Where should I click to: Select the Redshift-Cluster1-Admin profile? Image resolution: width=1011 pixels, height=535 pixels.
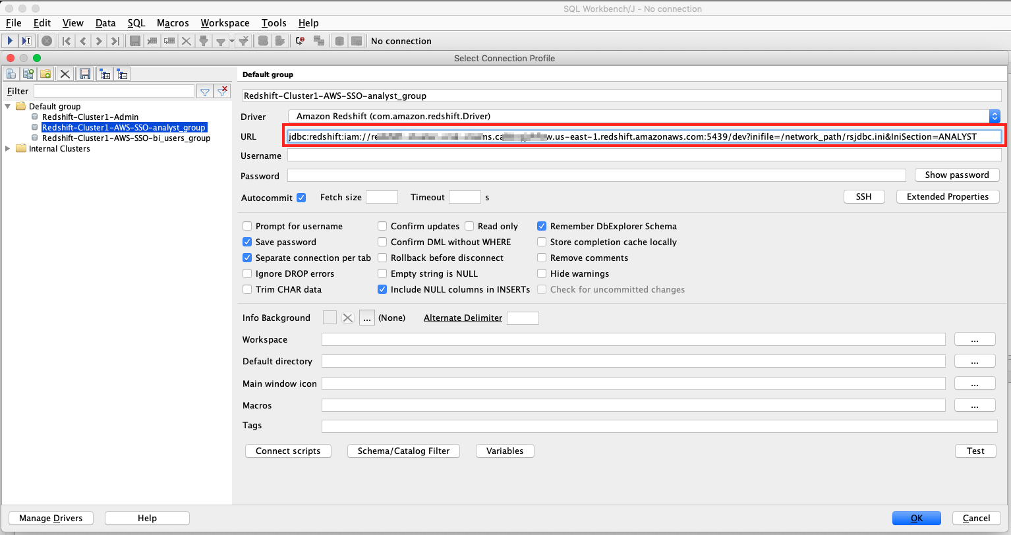click(90, 117)
